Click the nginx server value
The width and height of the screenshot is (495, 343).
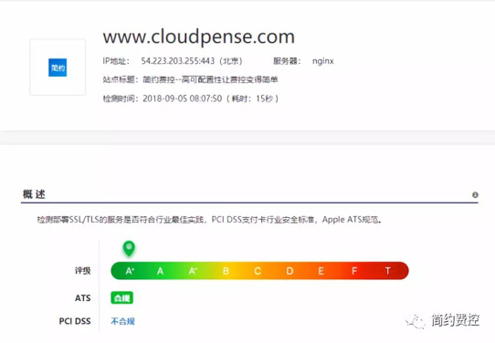(323, 61)
